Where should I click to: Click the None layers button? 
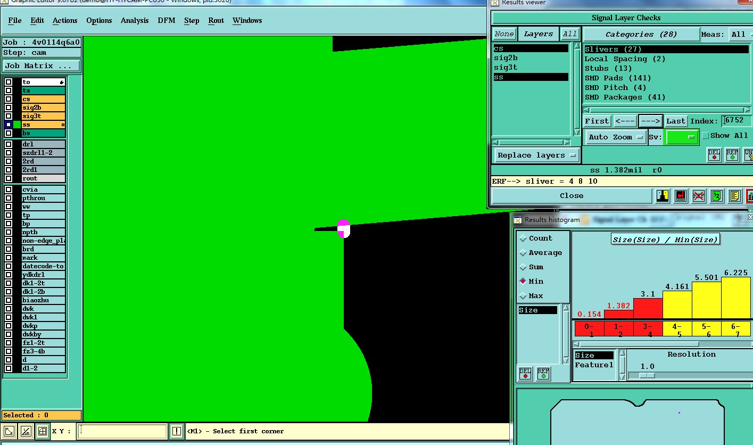[504, 34]
